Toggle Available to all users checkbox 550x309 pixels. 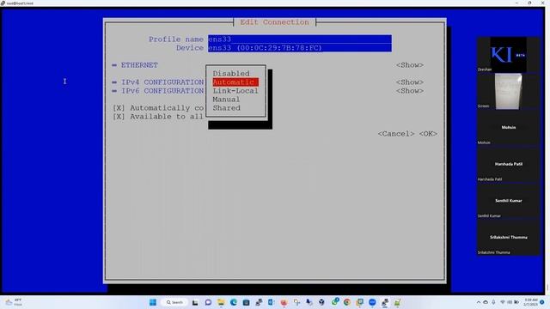(x=119, y=117)
